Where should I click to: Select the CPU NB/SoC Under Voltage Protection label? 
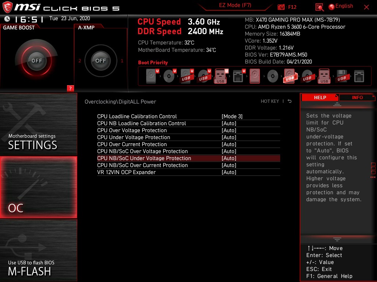point(144,158)
